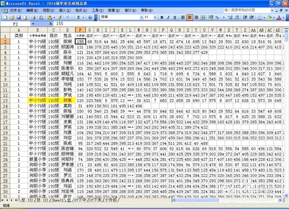Viewport: 289px width, 209px height.
Task: Click the font color swatch
Action: coord(279,17)
